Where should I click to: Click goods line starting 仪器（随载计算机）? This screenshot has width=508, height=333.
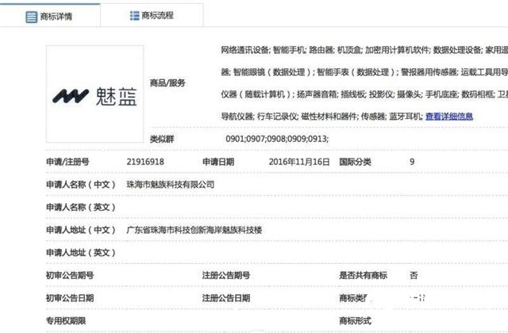click(x=364, y=94)
